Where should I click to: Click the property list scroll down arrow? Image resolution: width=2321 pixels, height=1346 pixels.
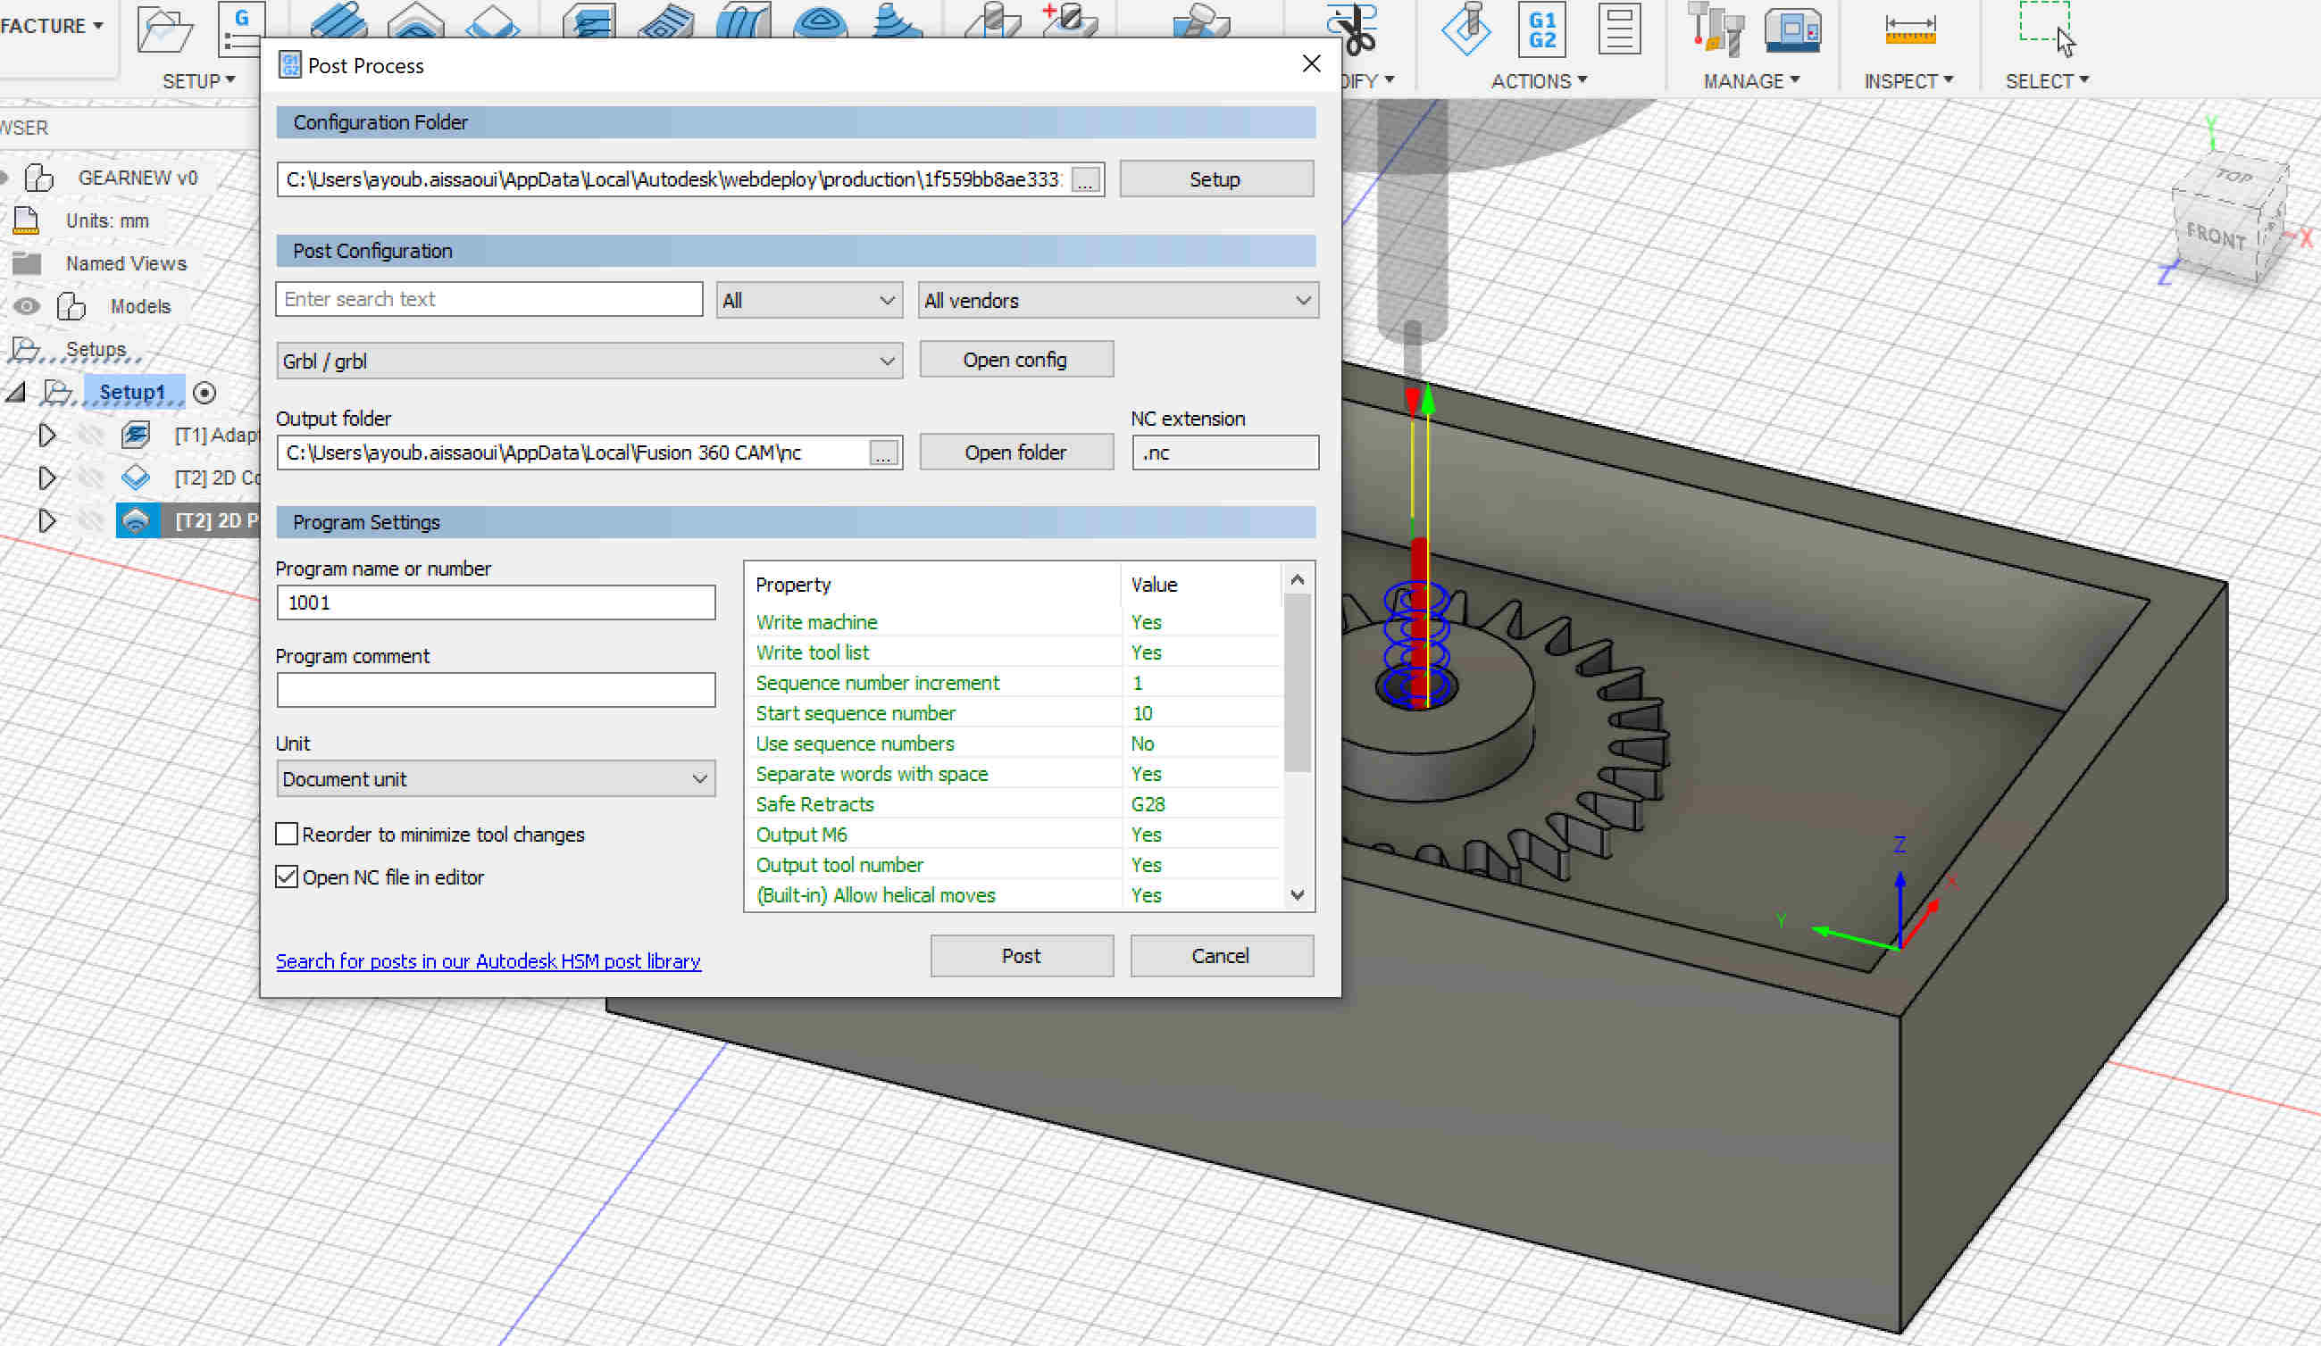click(x=1297, y=895)
